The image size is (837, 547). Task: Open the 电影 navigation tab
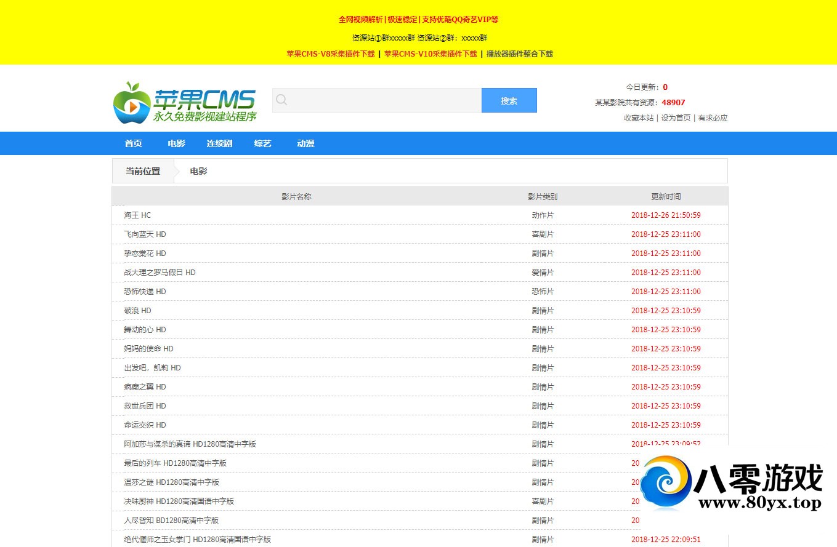point(176,143)
